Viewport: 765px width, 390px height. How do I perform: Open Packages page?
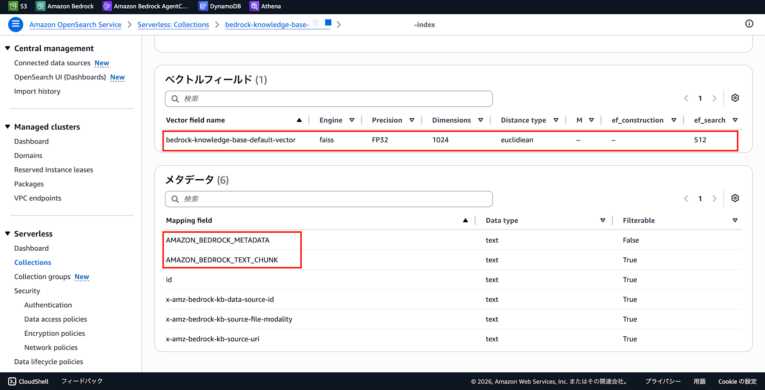(x=29, y=184)
